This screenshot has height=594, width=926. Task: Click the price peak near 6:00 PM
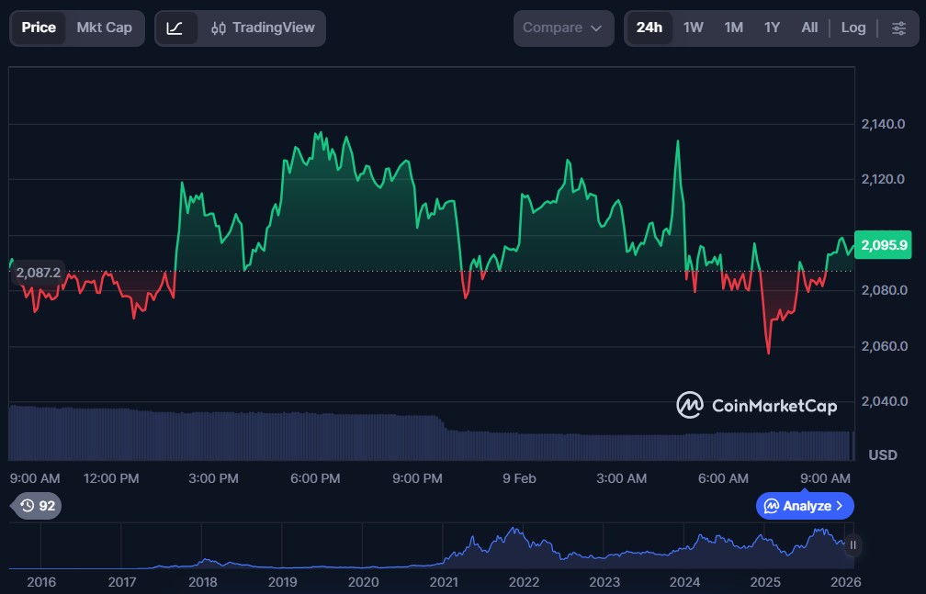pos(318,134)
